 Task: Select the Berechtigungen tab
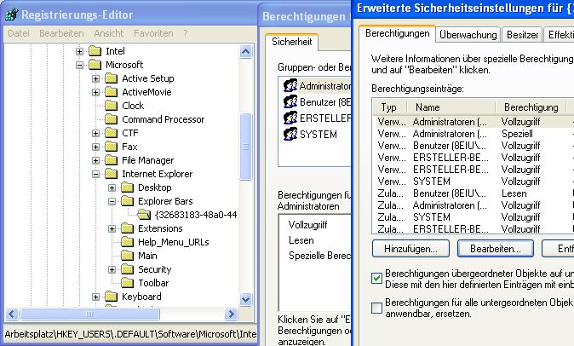click(x=397, y=34)
